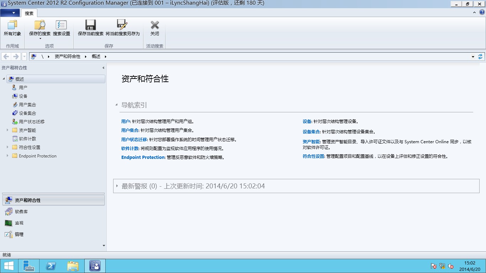Screen dimensions: 486x273
Task: Click Endpoint Protection folder in tree
Action: pyautogui.click(x=38, y=156)
